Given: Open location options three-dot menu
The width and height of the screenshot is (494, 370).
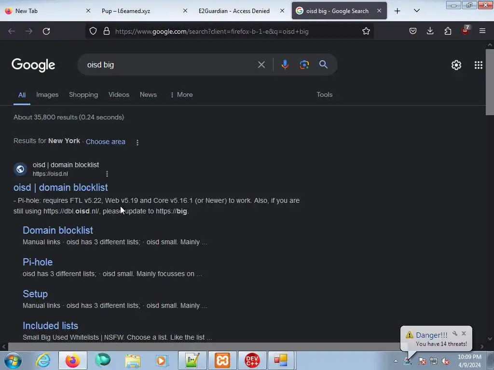Looking at the screenshot, I should (x=137, y=142).
